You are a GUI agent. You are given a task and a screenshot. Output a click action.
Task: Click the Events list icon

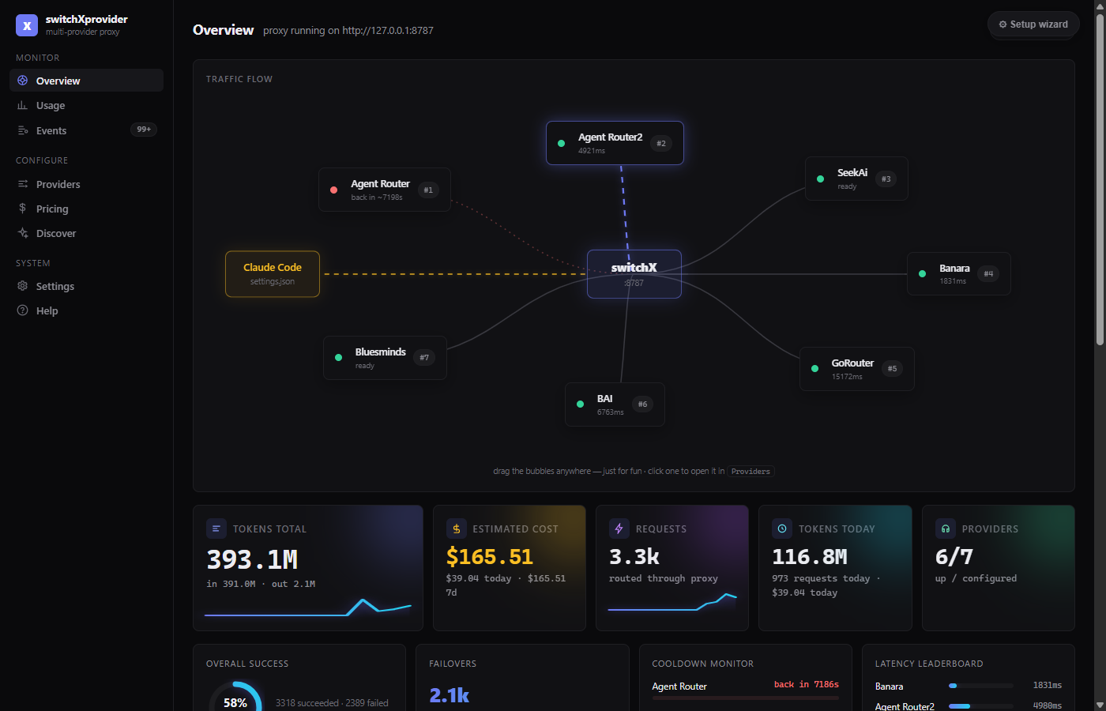23,130
